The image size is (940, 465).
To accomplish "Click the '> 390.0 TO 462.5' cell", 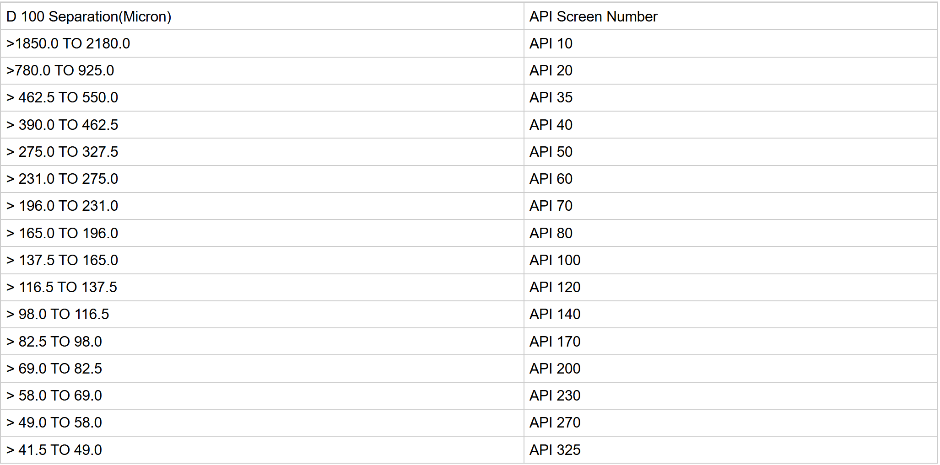I will [62, 125].
